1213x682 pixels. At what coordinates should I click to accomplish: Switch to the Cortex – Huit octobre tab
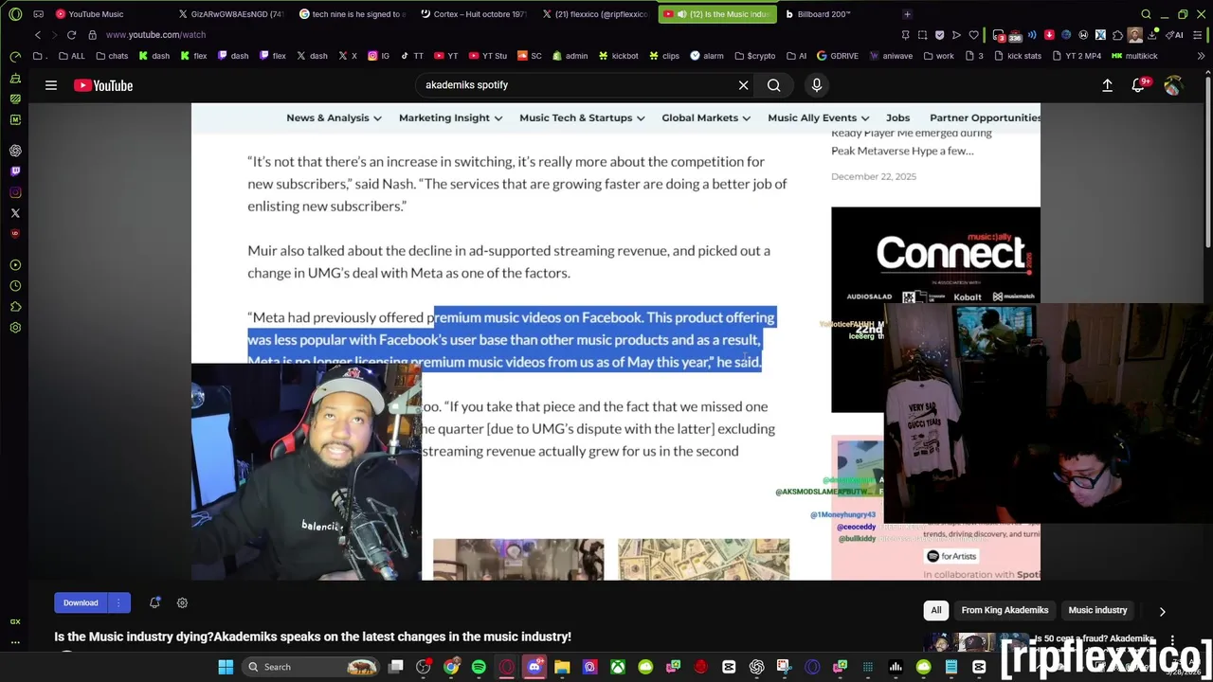pyautogui.click(x=472, y=14)
